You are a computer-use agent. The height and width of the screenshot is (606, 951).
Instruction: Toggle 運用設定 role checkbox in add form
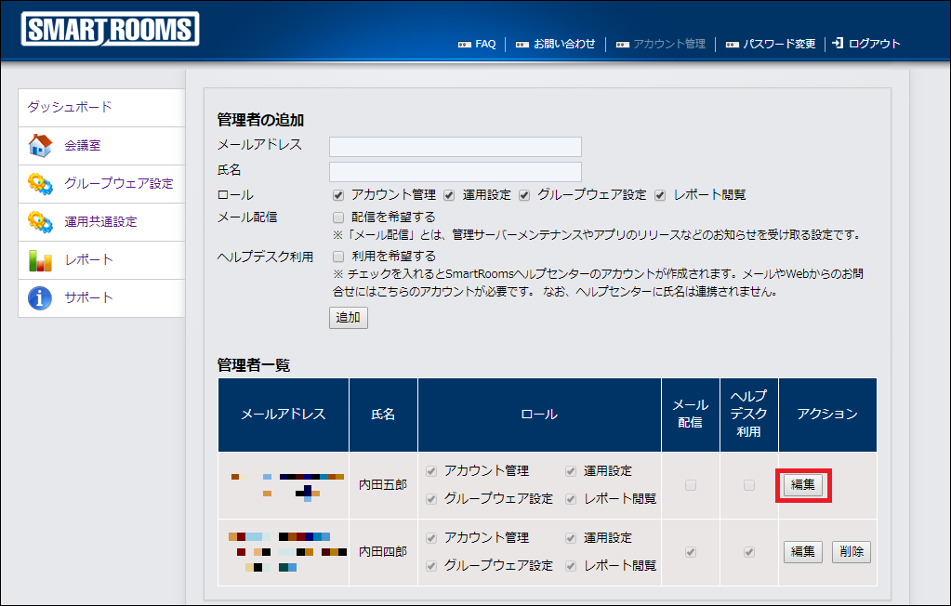tap(449, 195)
